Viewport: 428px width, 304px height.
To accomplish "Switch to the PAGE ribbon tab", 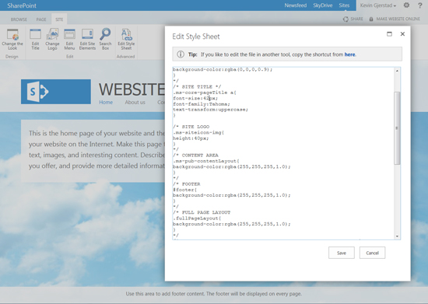I will point(41,19).
